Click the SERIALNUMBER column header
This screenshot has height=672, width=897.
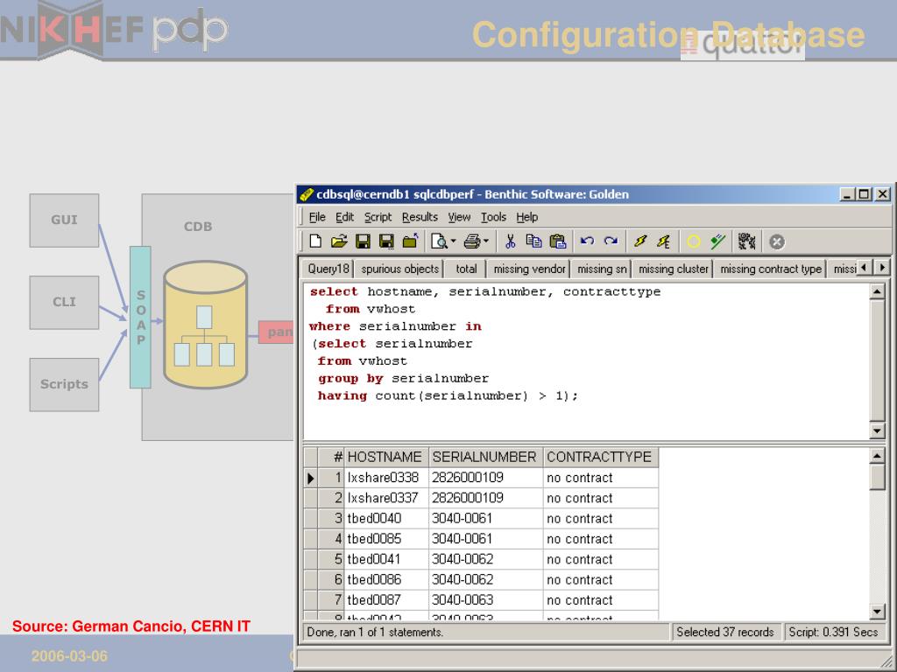(485, 457)
